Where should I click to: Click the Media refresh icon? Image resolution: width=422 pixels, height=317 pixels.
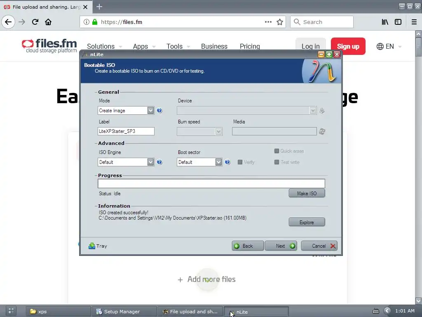pyautogui.click(x=322, y=131)
